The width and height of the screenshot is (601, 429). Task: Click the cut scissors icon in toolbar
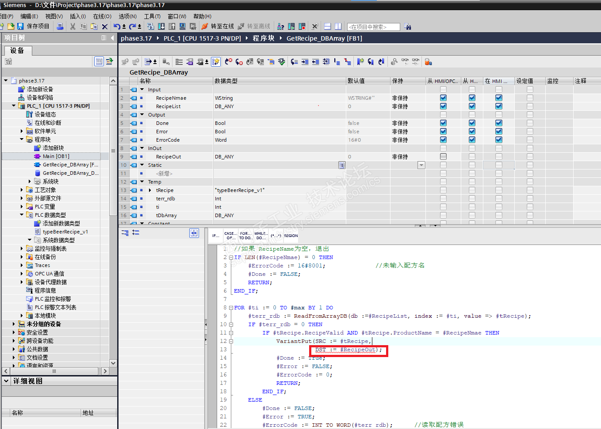coord(73,26)
